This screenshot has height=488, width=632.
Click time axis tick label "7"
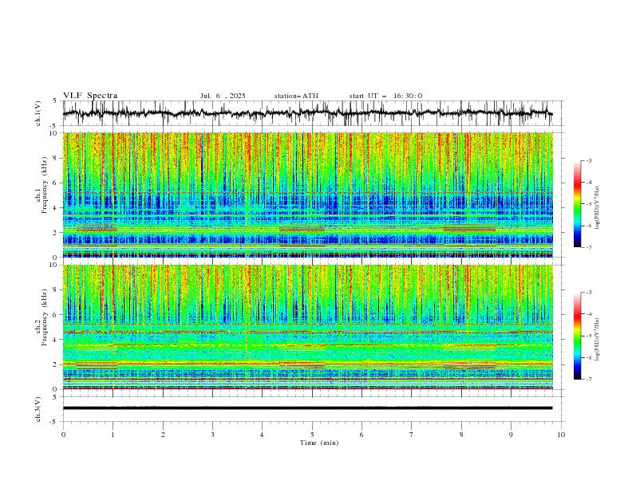[412, 435]
